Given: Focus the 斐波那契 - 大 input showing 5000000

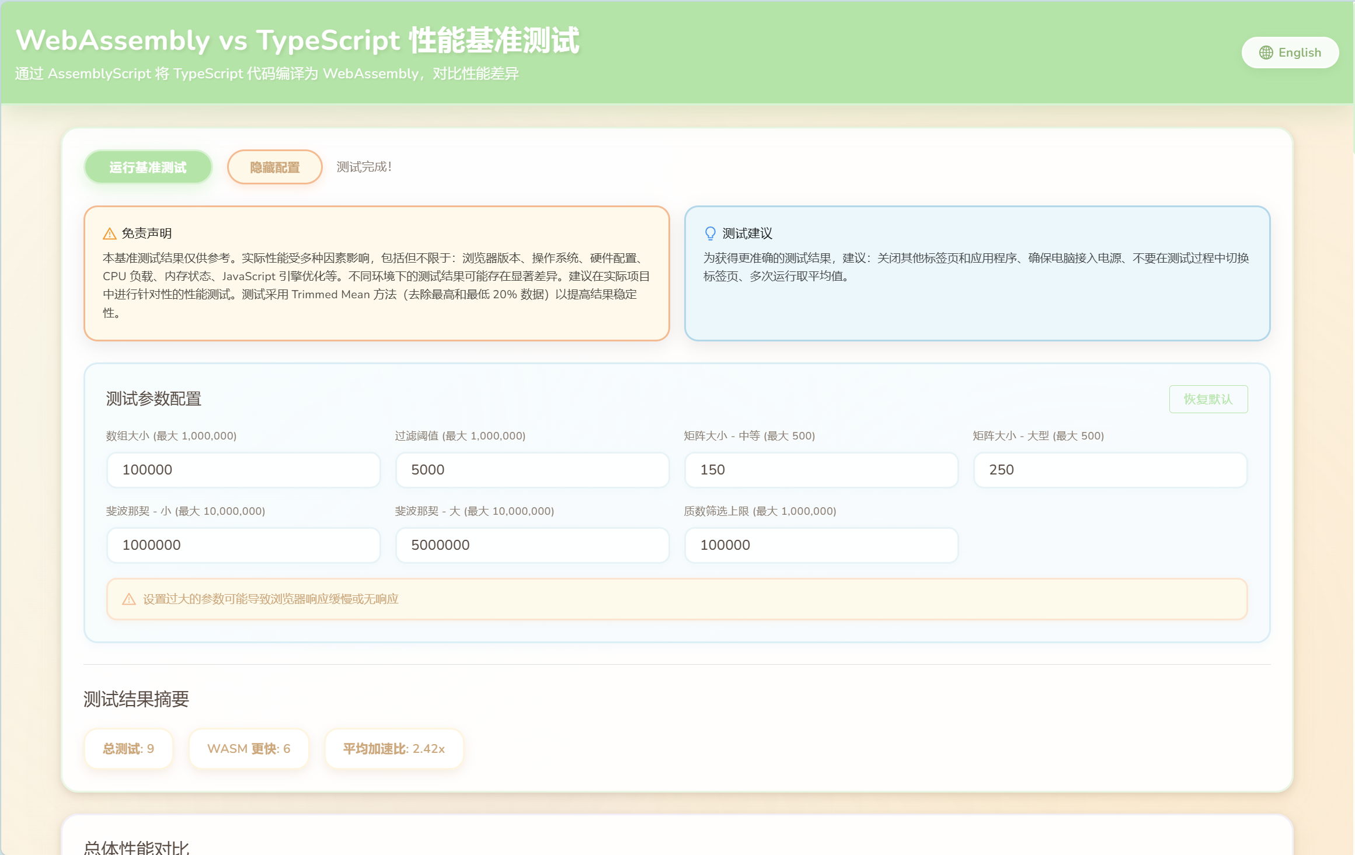Looking at the screenshot, I should click(x=532, y=545).
